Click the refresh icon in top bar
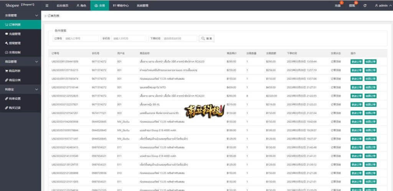Screen dimensions: 393x191 365,6
